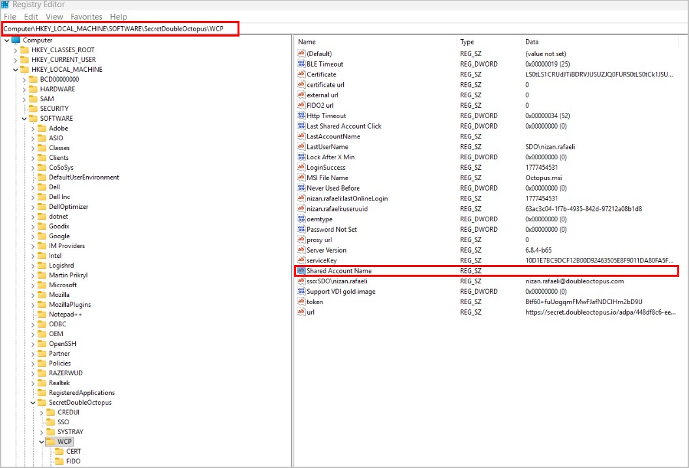Click the Microsoft folder icon
The image size is (689, 468).
(42, 285)
